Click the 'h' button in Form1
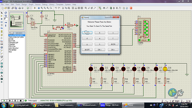Viewport: 192px width, 108px height. tap(100, 44)
